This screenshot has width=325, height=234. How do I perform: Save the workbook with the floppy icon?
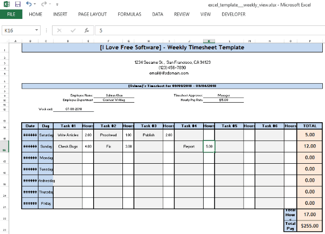(x=18, y=4)
